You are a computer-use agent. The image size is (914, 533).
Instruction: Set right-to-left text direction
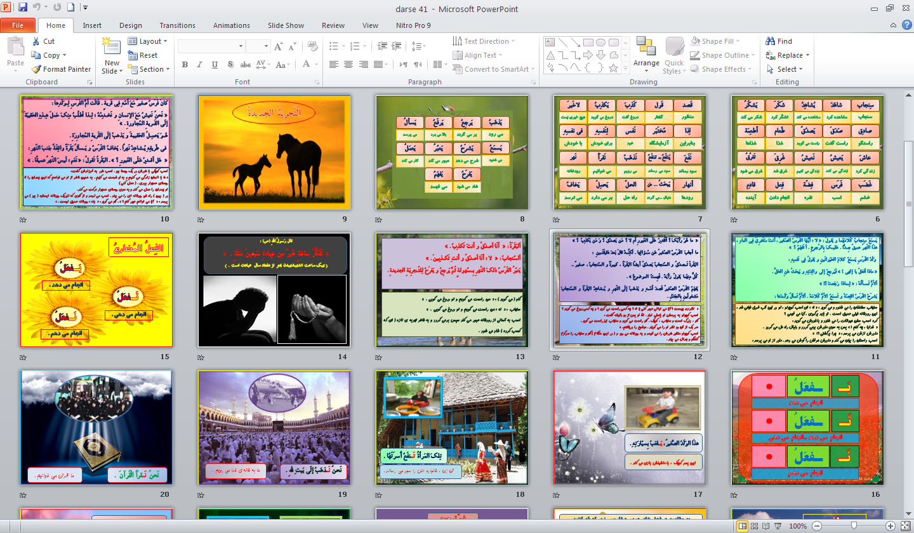pyautogui.click(x=418, y=64)
